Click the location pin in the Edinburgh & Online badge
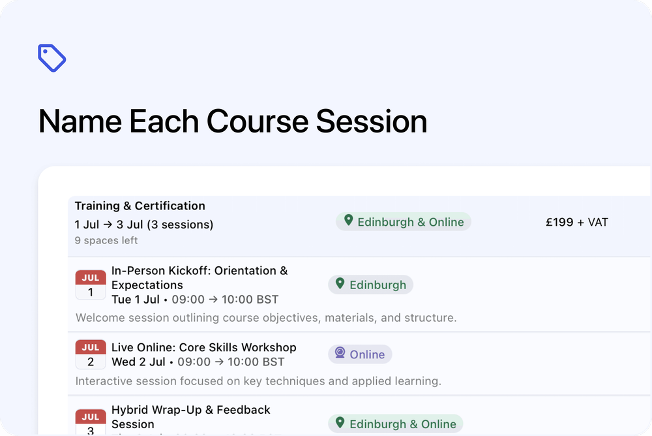This screenshot has width=652, height=436. click(x=349, y=221)
